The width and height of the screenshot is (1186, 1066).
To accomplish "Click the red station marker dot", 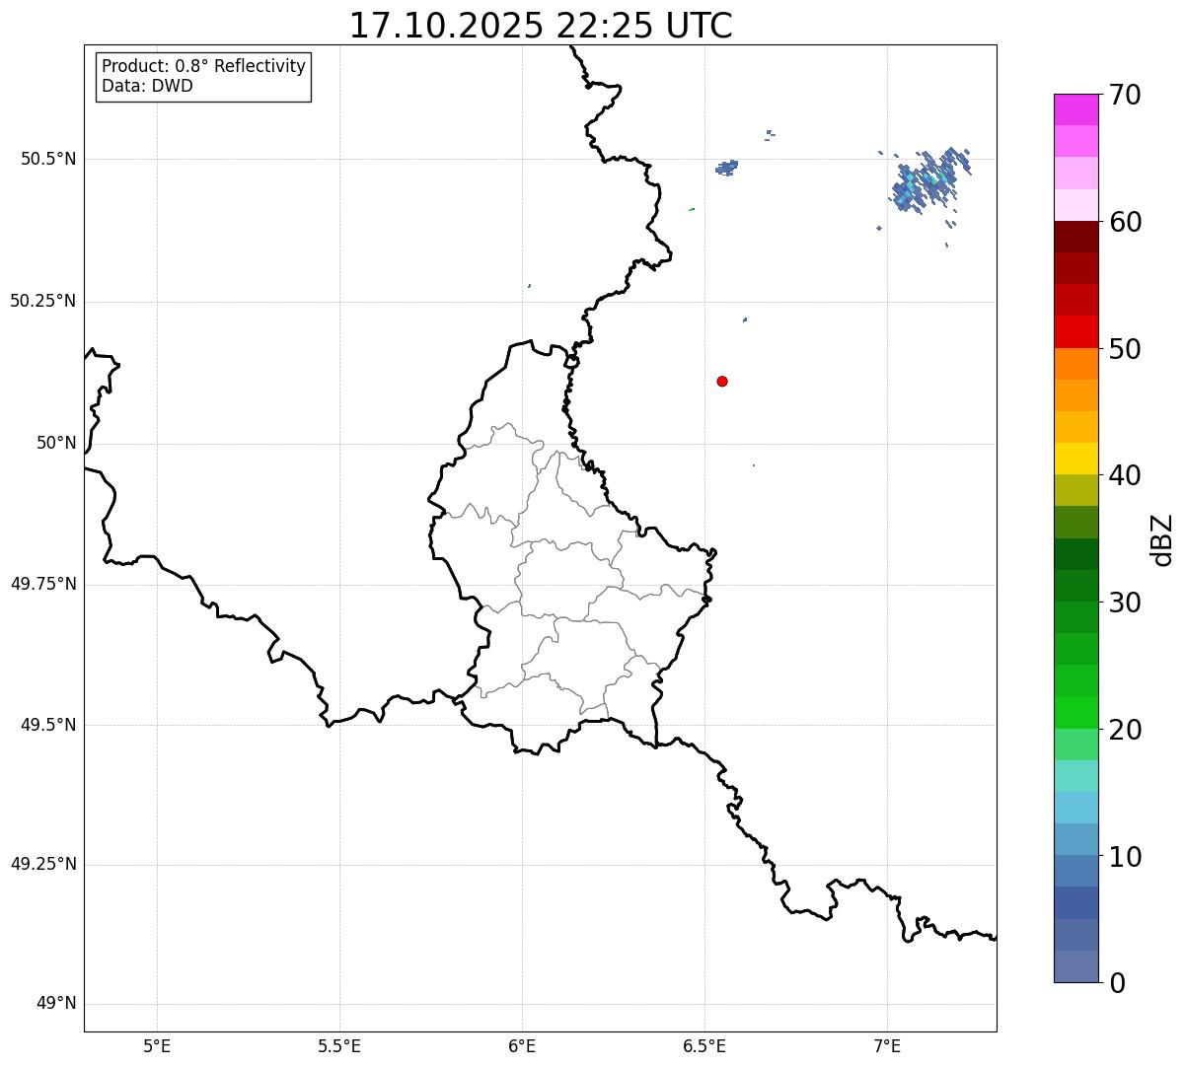I will (722, 381).
